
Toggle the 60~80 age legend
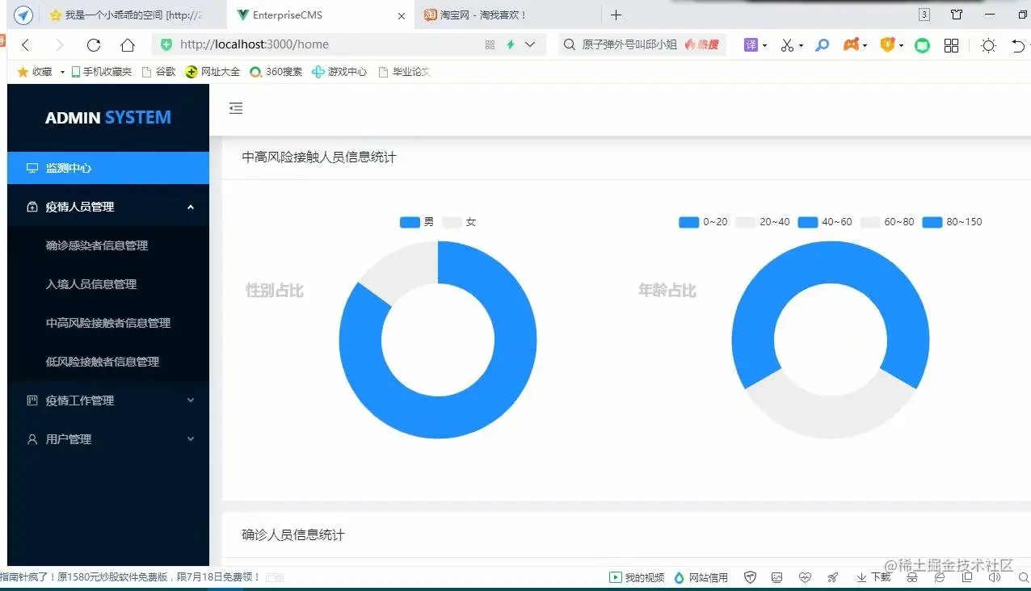(887, 222)
